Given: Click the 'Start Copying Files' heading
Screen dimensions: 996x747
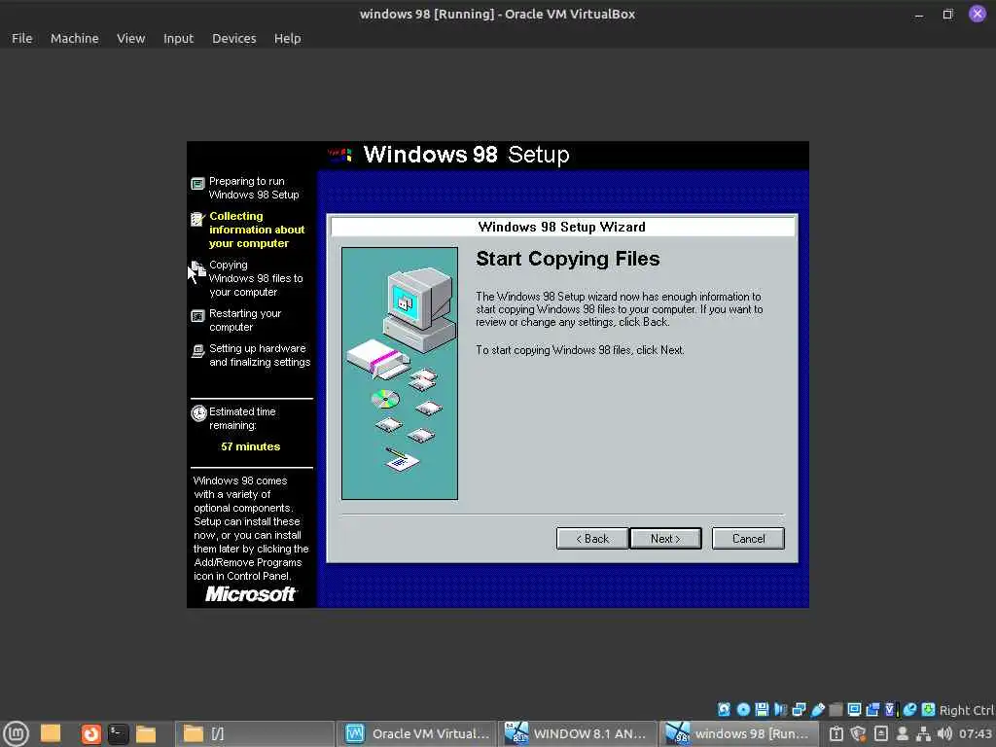Looking at the screenshot, I should point(567,259).
